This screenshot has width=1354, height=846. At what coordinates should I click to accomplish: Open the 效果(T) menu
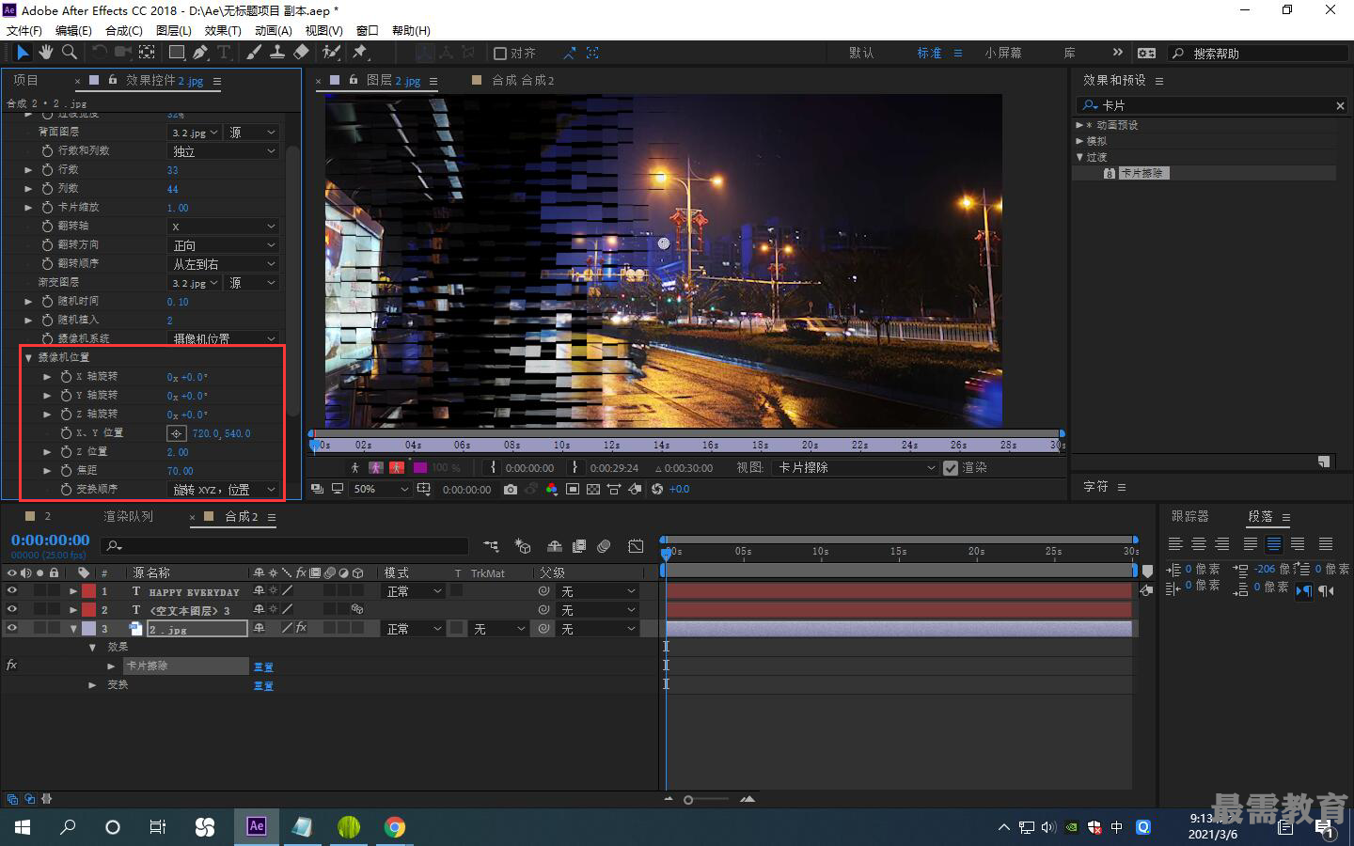click(x=223, y=30)
